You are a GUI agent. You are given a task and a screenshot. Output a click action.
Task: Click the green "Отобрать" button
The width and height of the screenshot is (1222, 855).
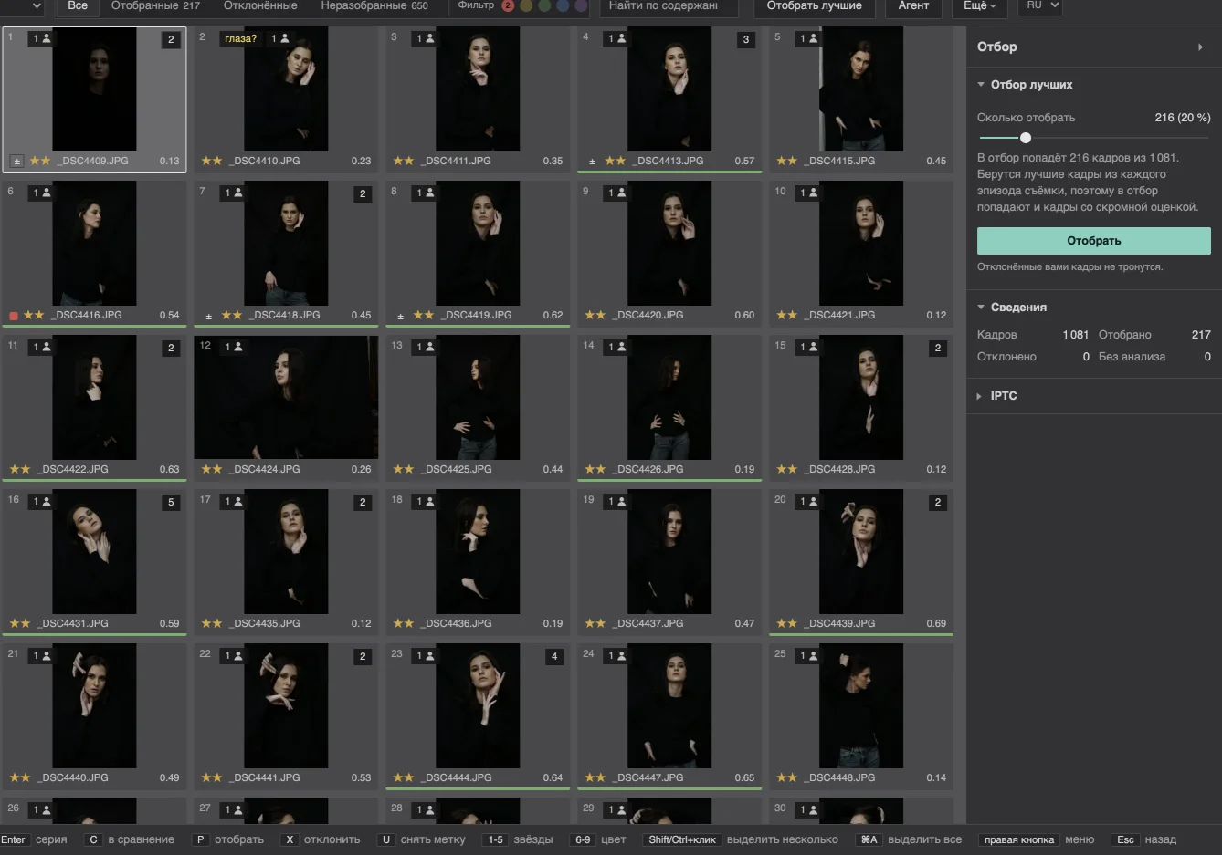[x=1094, y=241]
